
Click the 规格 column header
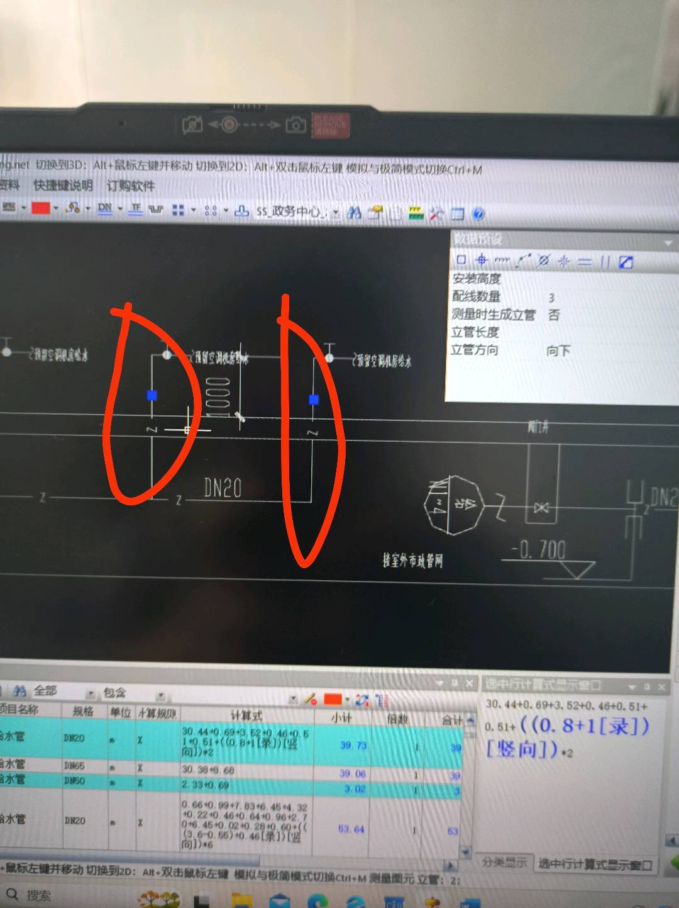coord(83,712)
